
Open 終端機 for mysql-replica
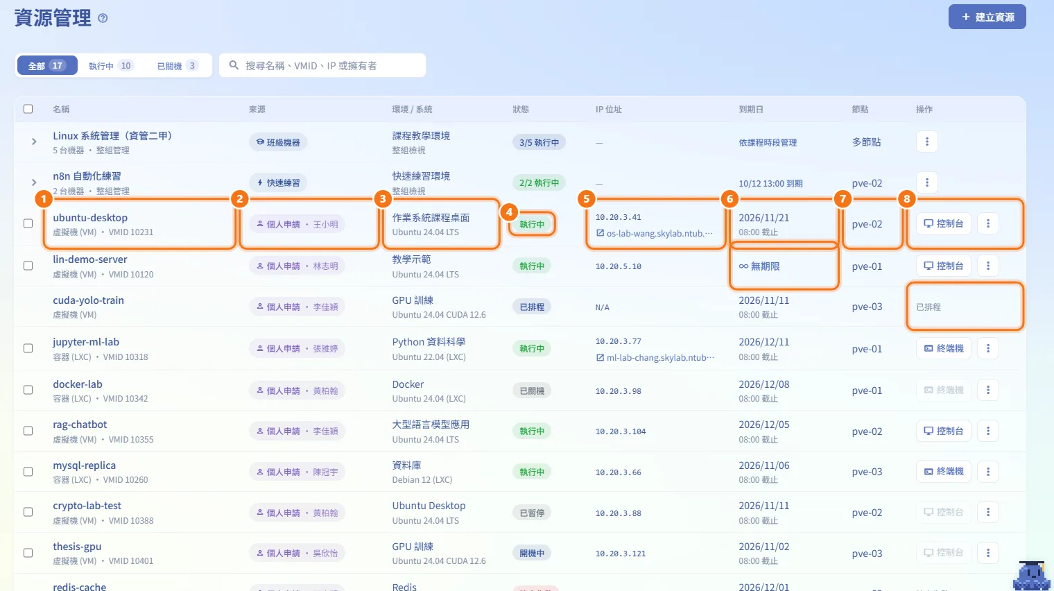coord(944,472)
